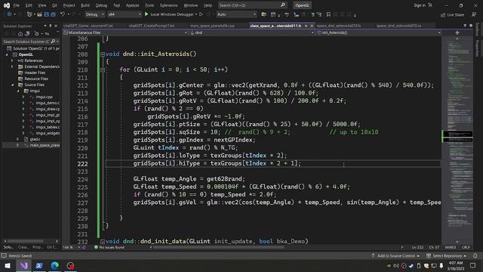This screenshot has height=272, width=483.
Task: Collapse the imgui folder node
Action: [x=18, y=91]
